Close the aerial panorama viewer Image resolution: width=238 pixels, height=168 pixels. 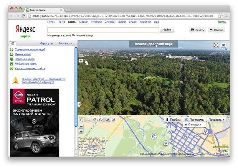(223, 45)
